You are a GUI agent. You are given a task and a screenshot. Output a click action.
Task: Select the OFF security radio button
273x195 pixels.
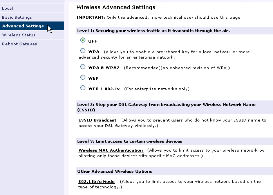[x=83, y=40]
